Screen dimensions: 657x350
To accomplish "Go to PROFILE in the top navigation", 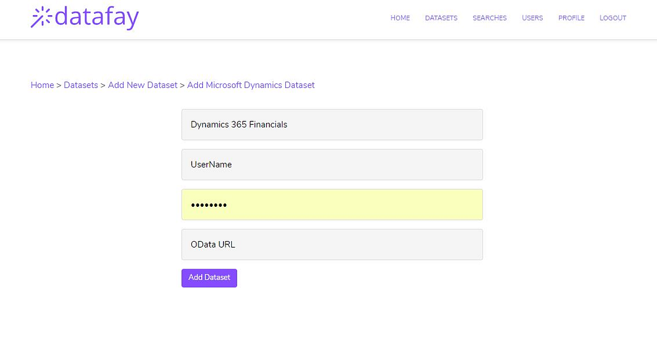I will click(x=571, y=18).
